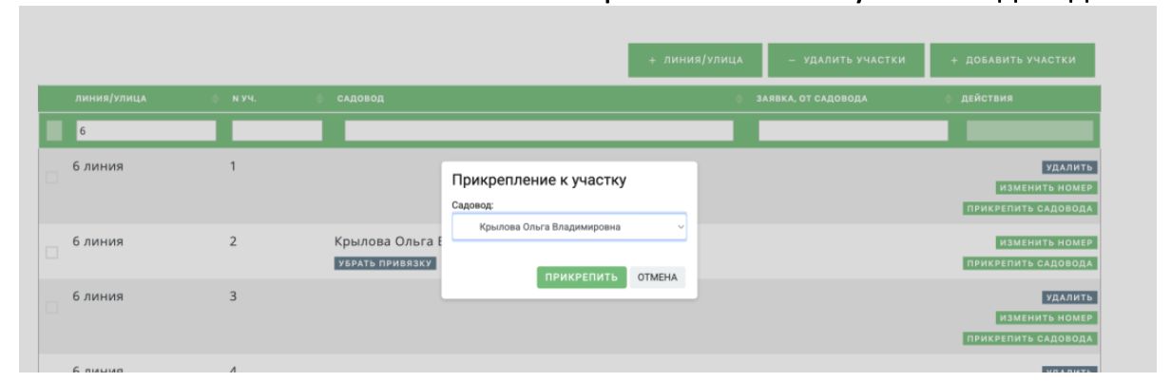Open the Садовод dropdown in the dialog
This screenshot has height=382, width=1171.
coord(568,227)
